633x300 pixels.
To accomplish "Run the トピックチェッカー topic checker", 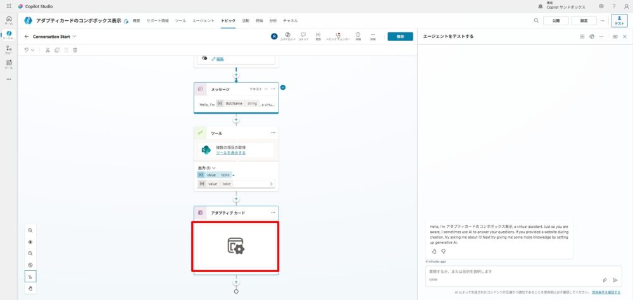I will [x=338, y=36].
